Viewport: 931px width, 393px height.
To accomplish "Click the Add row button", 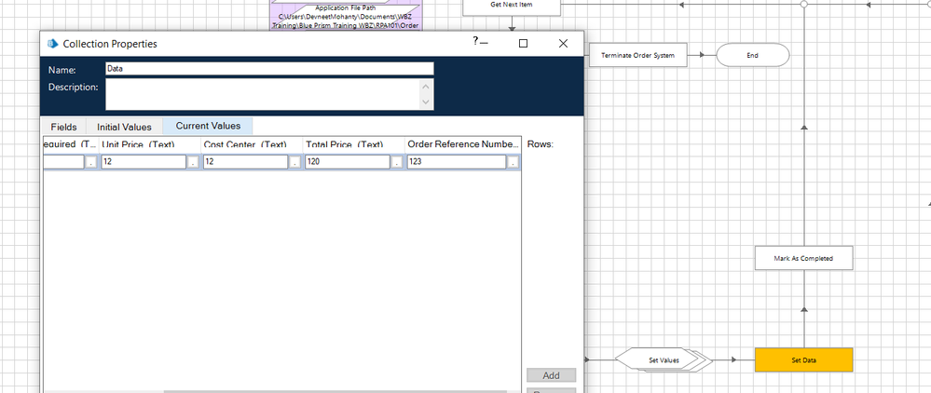I will click(551, 375).
